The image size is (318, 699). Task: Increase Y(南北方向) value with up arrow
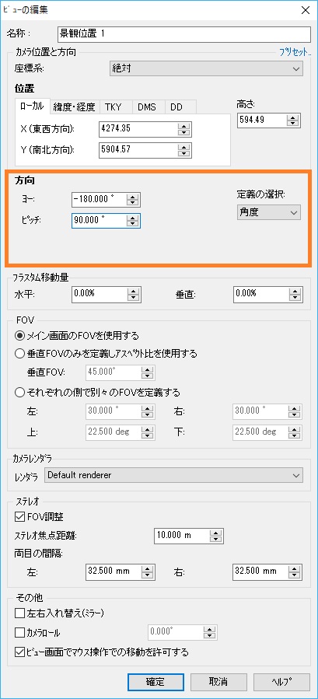(183, 147)
